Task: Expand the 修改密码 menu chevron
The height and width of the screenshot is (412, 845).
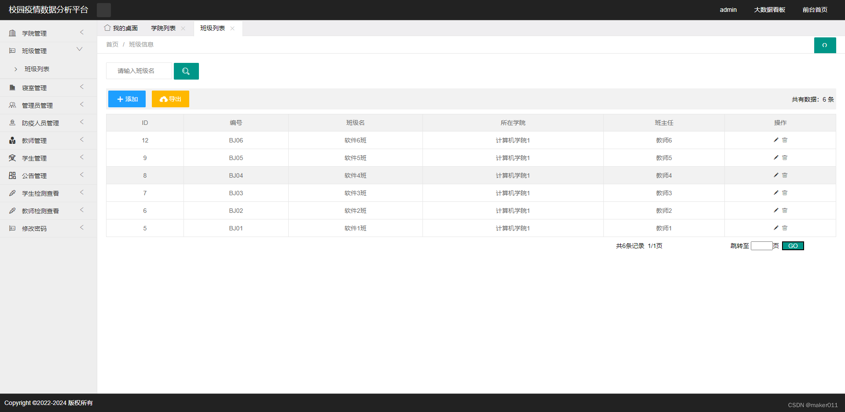Action: point(81,228)
